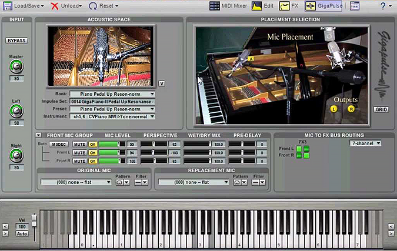
Task: Open the Replacement Mic model dropdown
Action: click(x=194, y=182)
